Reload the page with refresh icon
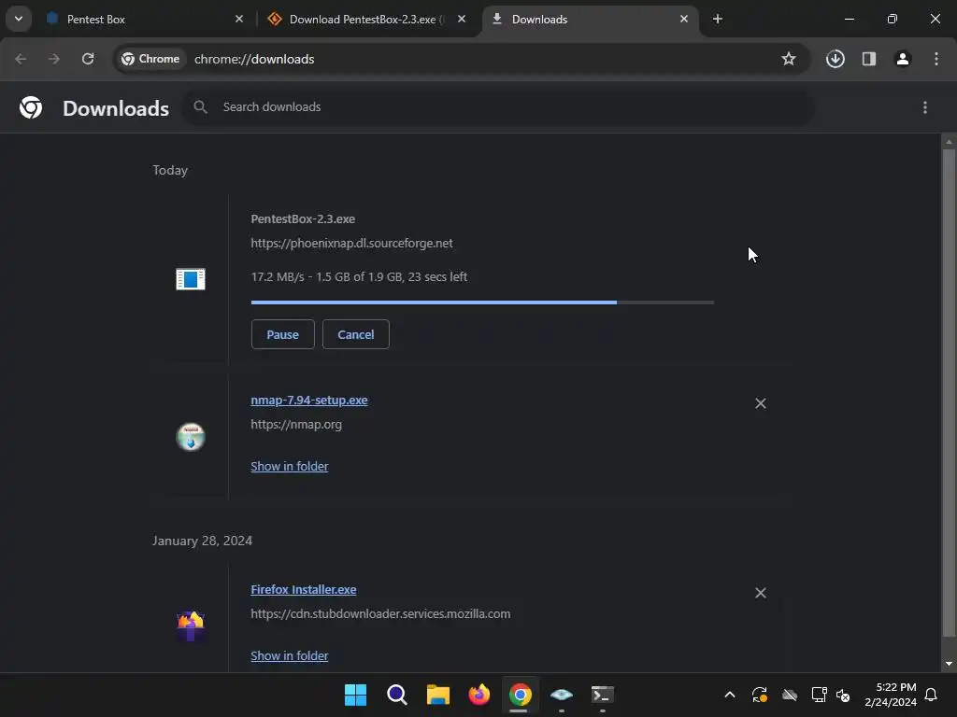 pos(88,59)
